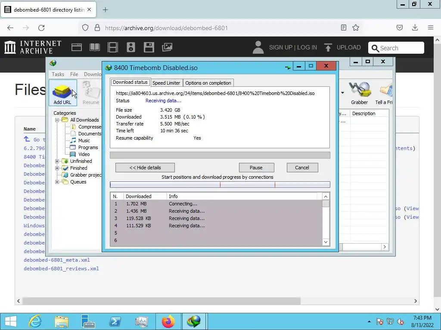Click the user avatar icon
Image resolution: width=441 pixels, height=330 pixels.
point(258,47)
